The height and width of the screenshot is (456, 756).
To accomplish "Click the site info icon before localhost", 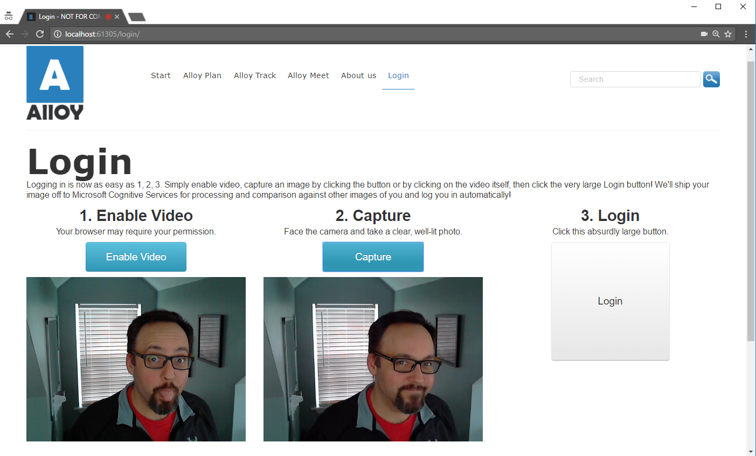I will pyautogui.click(x=57, y=33).
